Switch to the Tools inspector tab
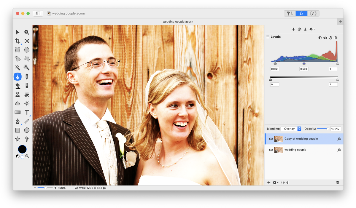This screenshot has height=208, width=356. click(290, 13)
